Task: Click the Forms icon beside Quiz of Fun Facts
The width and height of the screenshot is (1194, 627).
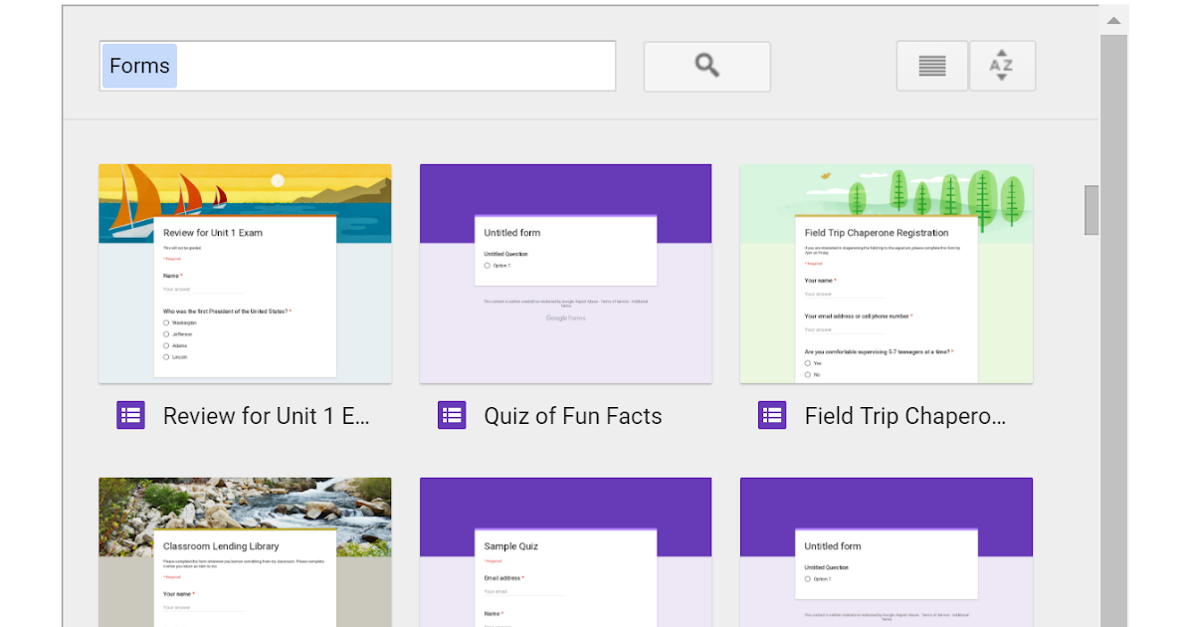Action: coord(452,415)
